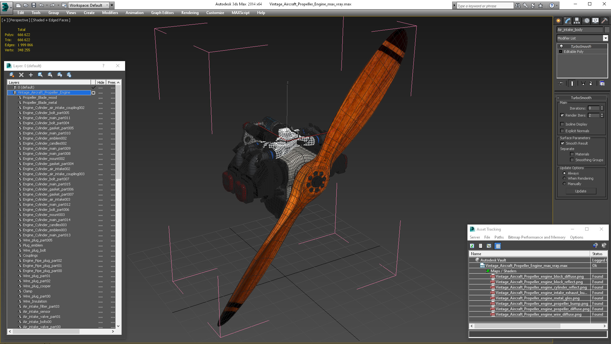Toggle TurboSmooth modifier lightbulb visibility
Screen dimensions: 611x344
(x=561, y=47)
